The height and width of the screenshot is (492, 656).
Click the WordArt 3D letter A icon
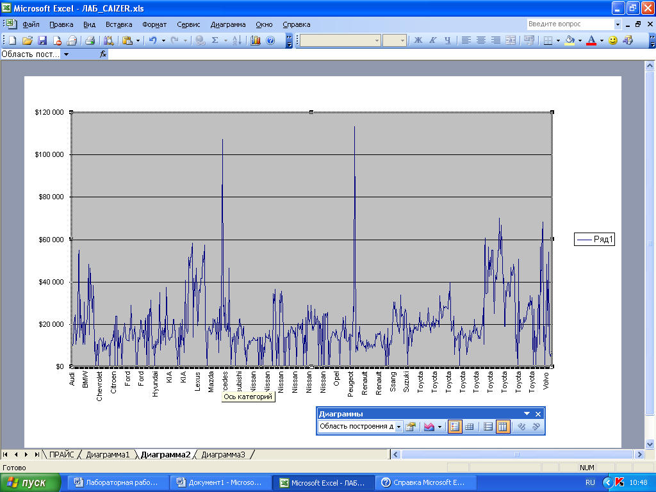click(x=628, y=40)
